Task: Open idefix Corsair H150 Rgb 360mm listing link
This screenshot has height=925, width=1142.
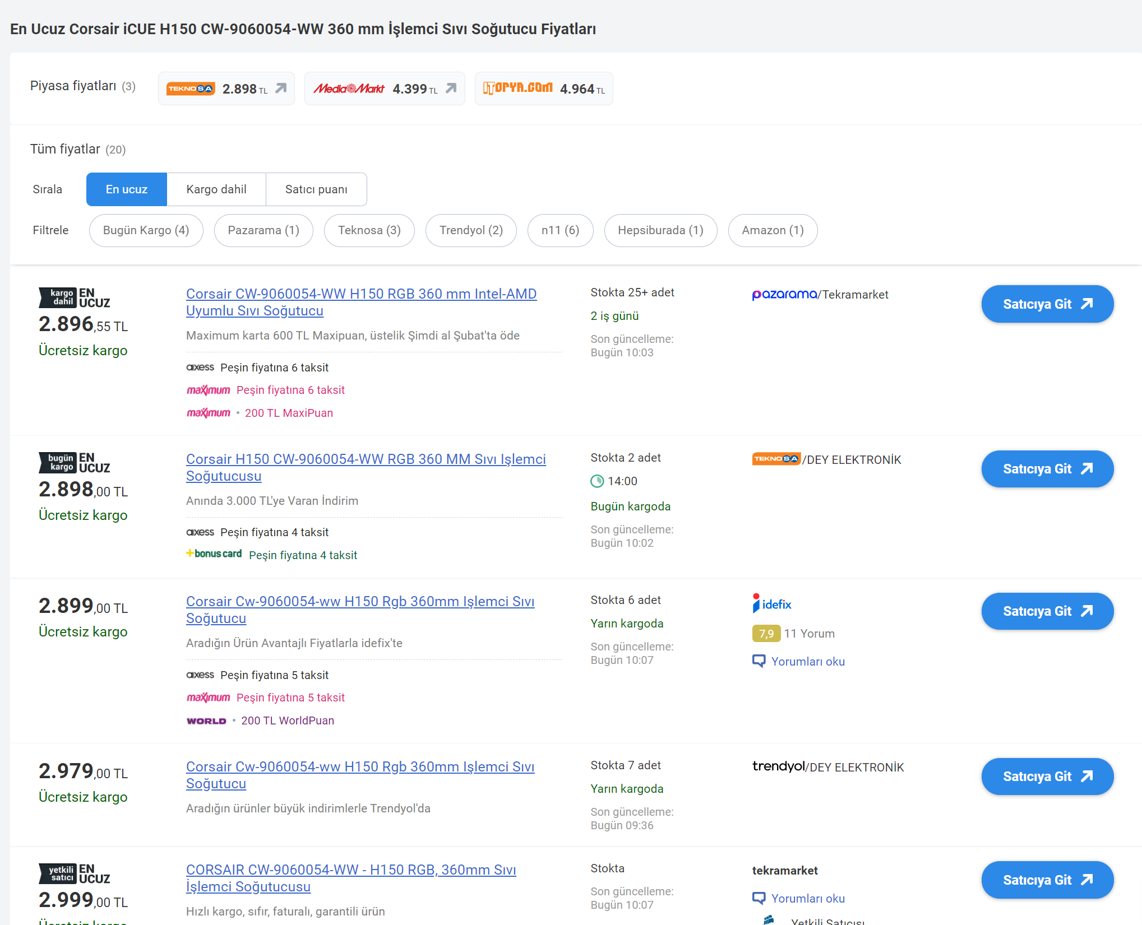Action: pyautogui.click(x=360, y=610)
